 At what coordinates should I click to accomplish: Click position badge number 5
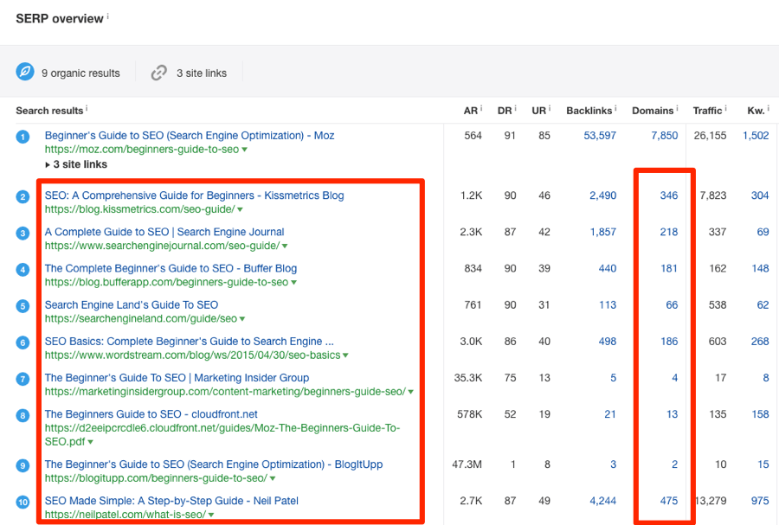click(23, 305)
